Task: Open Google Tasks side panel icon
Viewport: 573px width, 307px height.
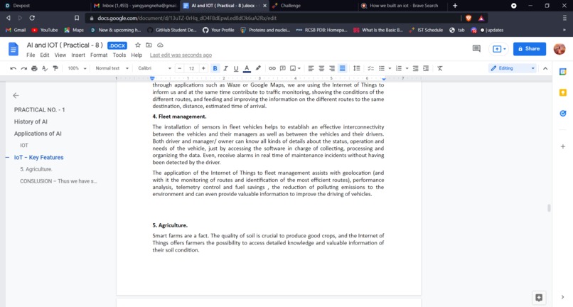Action: [563, 114]
